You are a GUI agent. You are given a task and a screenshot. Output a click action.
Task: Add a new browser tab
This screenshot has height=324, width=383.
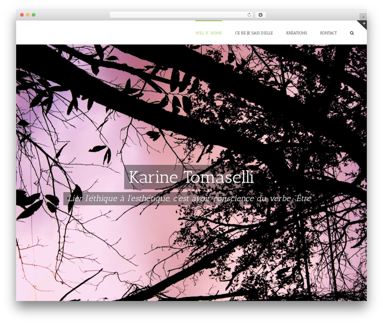click(x=363, y=17)
